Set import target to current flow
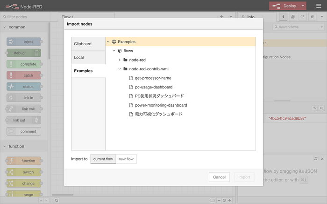This screenshot has width=327, height=204. 103,159
